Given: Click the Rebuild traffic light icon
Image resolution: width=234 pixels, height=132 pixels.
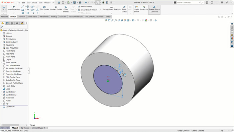Looking at the screenshot, I should 103,3.
